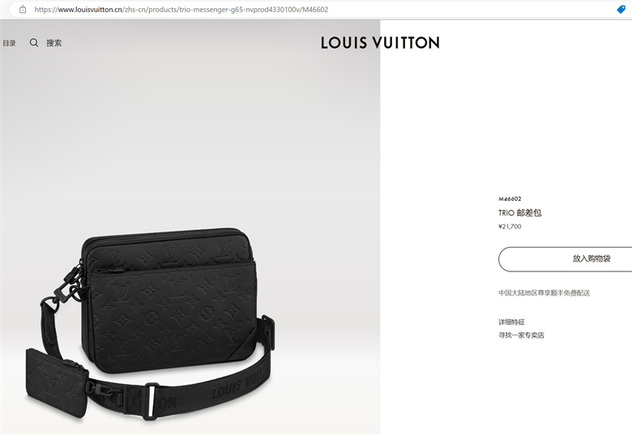The width and height of the screenshot is (632, 435).
Task: Open the blue price tag shopping icon
Action: point(621,9)
